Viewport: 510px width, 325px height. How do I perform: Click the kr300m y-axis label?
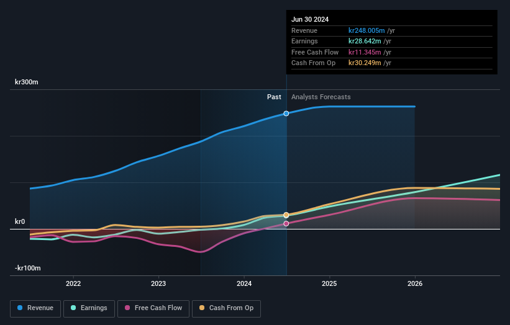pos(26,82)
